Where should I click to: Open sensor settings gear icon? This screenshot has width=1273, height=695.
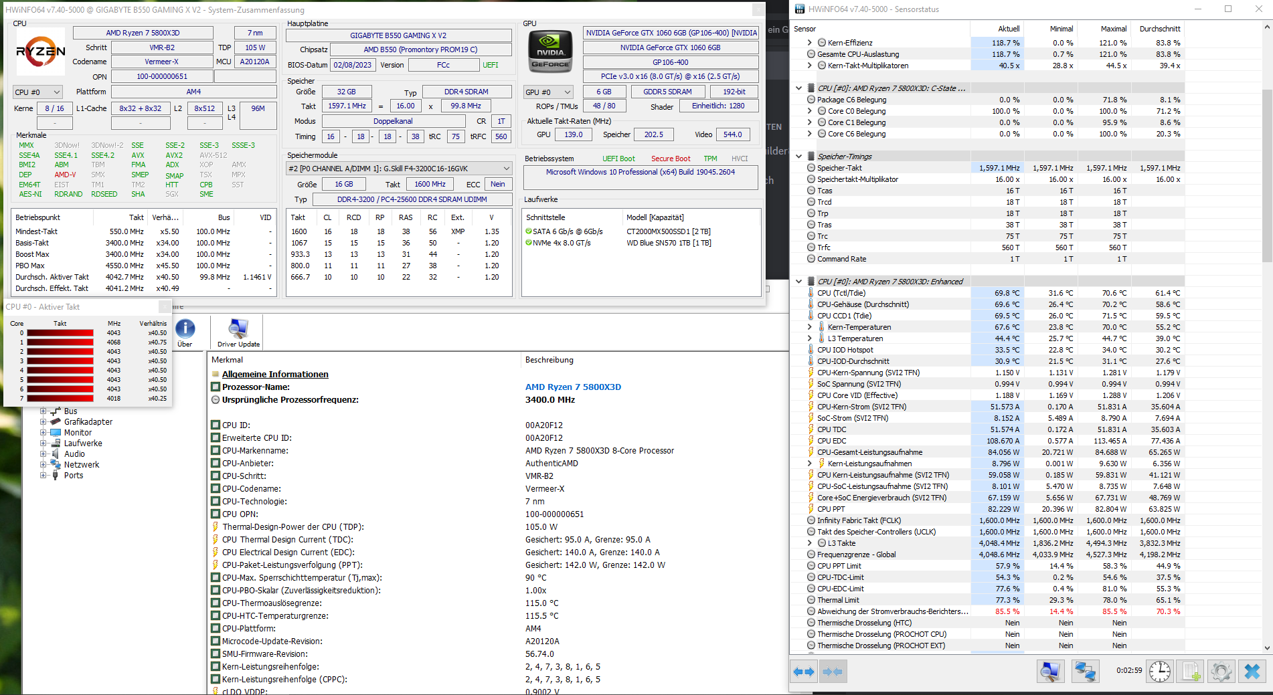pos(1221,671)
